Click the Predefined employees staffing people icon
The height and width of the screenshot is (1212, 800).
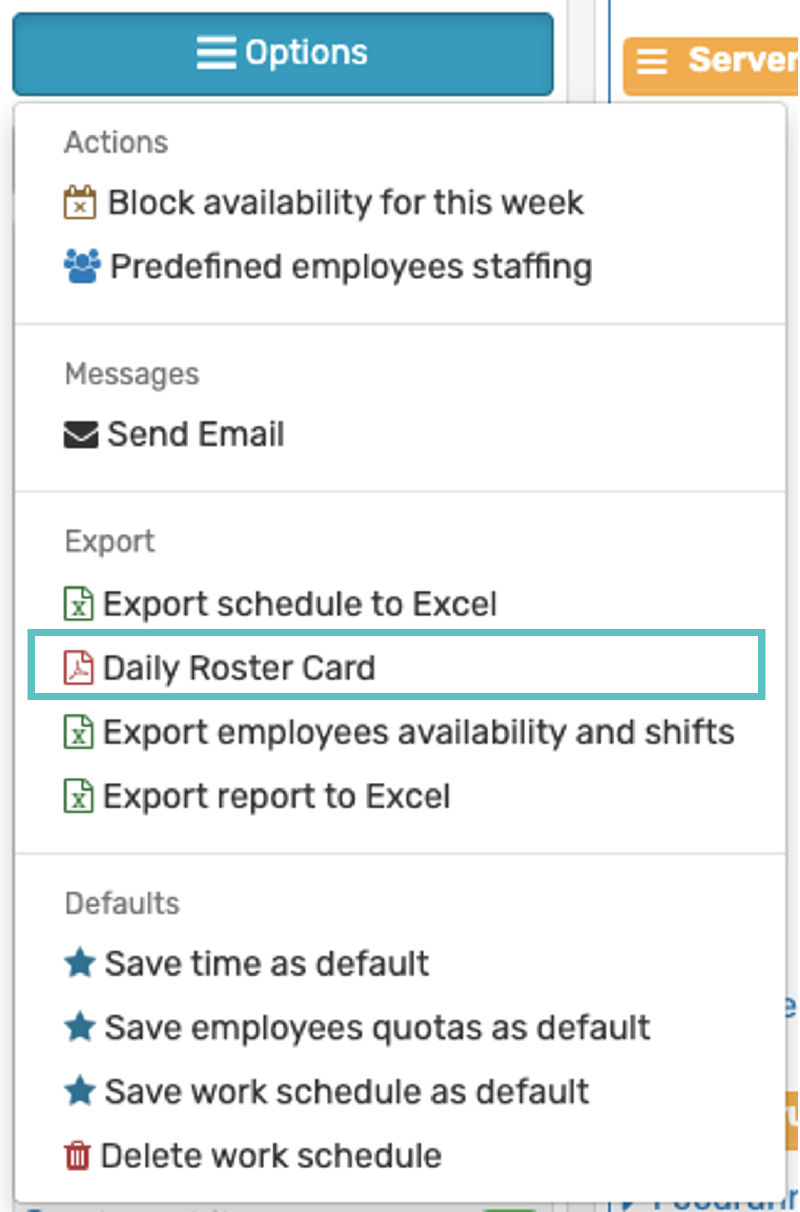pos(82,266)
